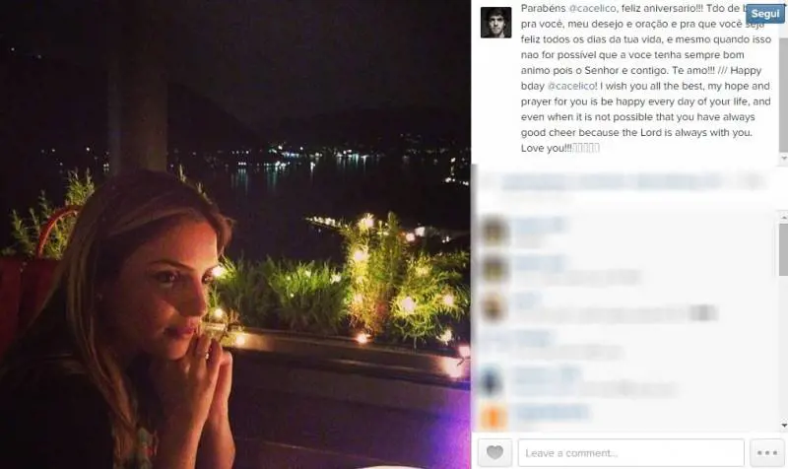Open @cacelico mention after Parabéns
The image size is (788, 469).
coord(592,8)
